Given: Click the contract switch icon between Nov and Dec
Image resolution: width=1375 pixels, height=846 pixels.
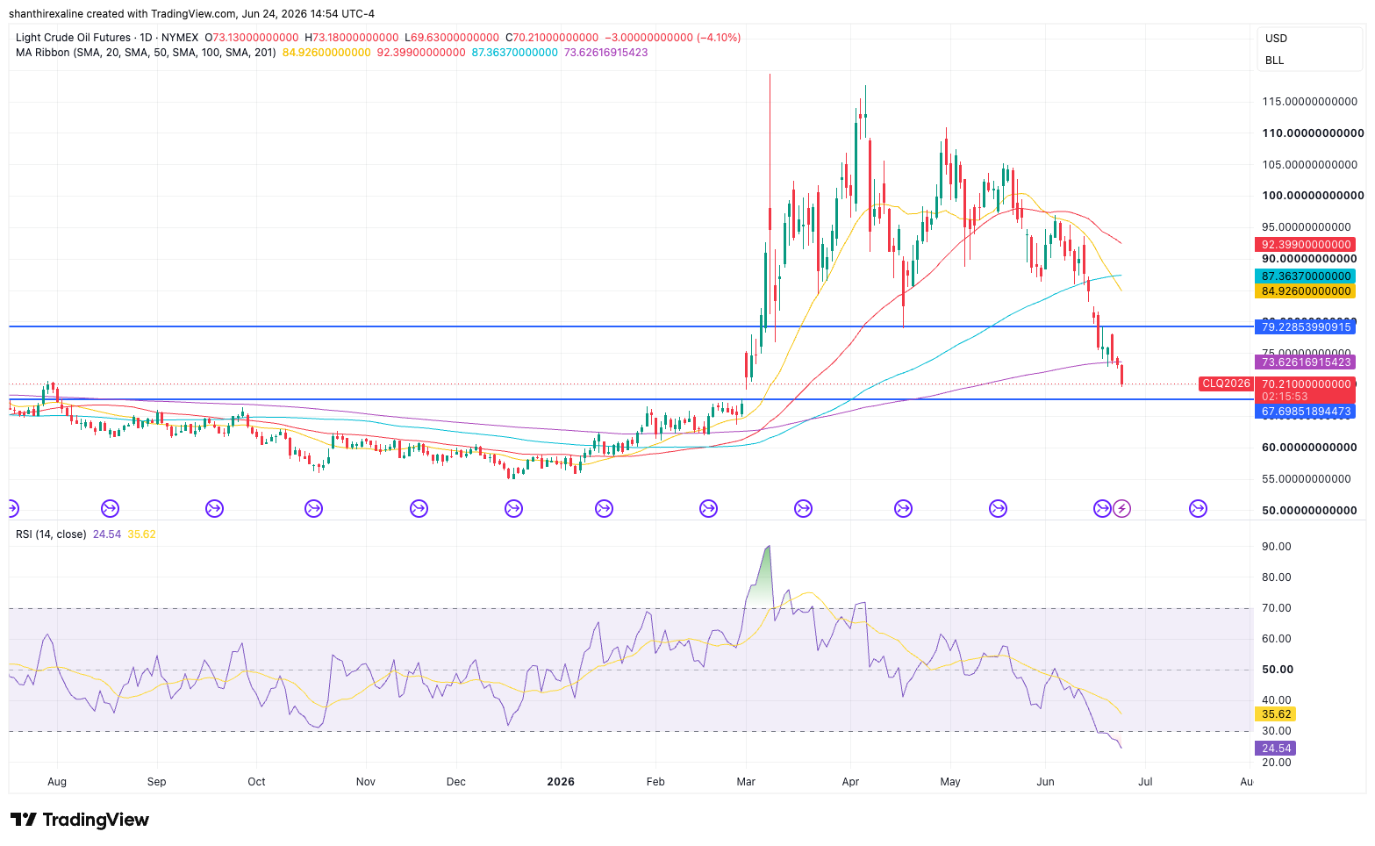Looking at the screenshot, I should [x=419, y=508].
